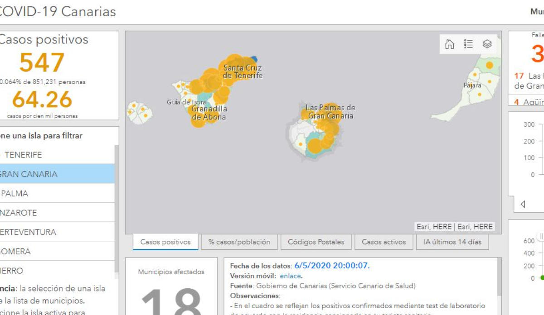Click the map home extent icon
Screen dimensions: 544x315
450,44
